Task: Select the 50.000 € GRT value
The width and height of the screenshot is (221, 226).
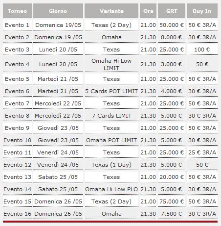Action: click(x=172, y=25)
